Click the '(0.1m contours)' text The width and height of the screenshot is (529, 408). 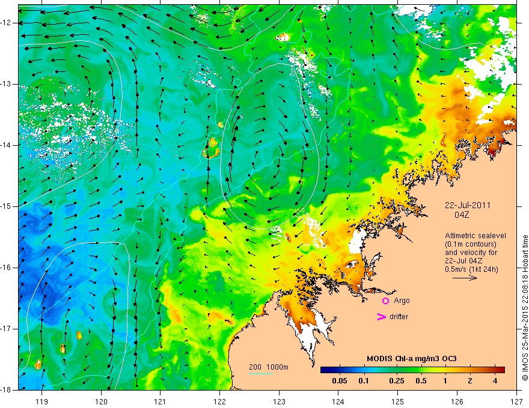click(470, 244)
